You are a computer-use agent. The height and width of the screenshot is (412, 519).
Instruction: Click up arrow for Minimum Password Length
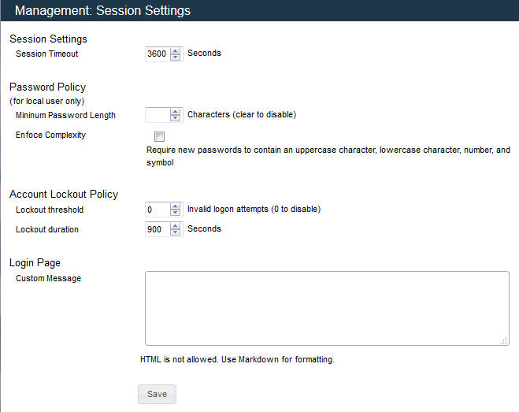tap(175, 111)
